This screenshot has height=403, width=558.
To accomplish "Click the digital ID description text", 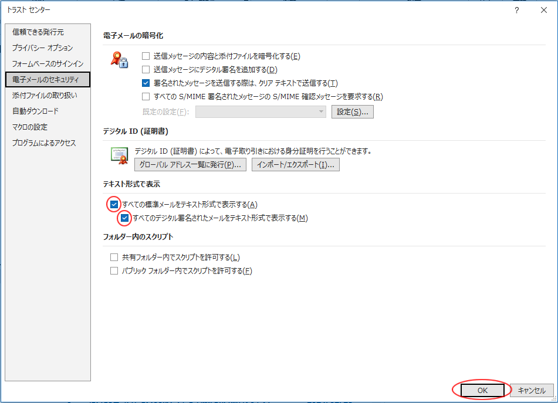I will point(253,151).
